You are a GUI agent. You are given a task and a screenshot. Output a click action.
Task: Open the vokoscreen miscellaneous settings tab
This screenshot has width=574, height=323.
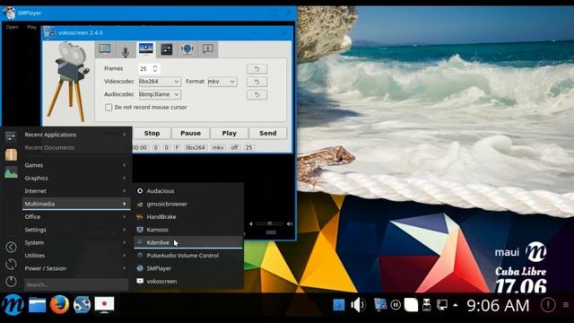(x=166, y=49)
